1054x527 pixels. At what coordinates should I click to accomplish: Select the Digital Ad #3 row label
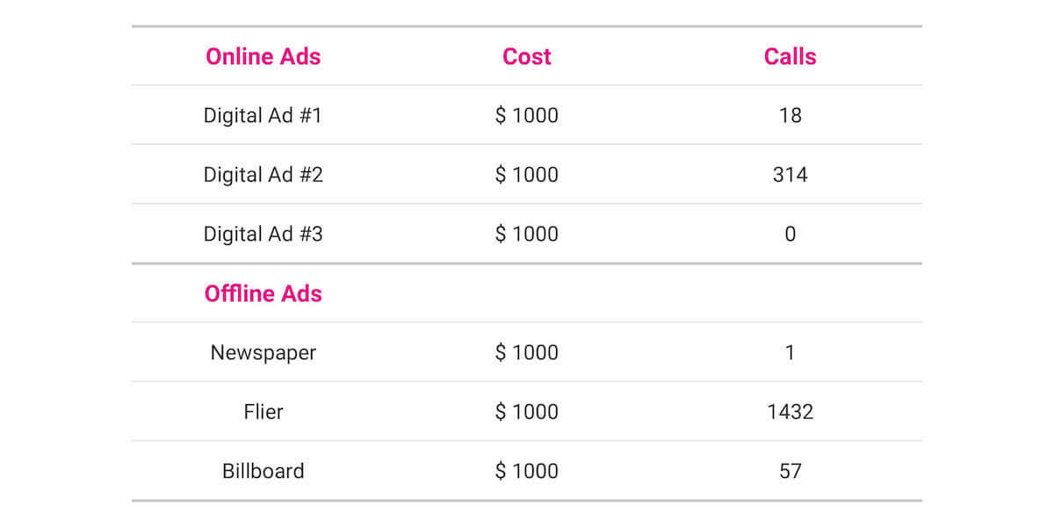tap(263, 235)
